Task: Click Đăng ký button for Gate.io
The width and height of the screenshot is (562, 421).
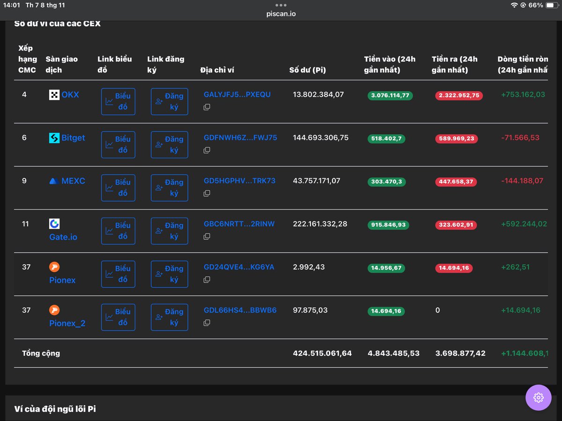Action: [x=170, y=231]
